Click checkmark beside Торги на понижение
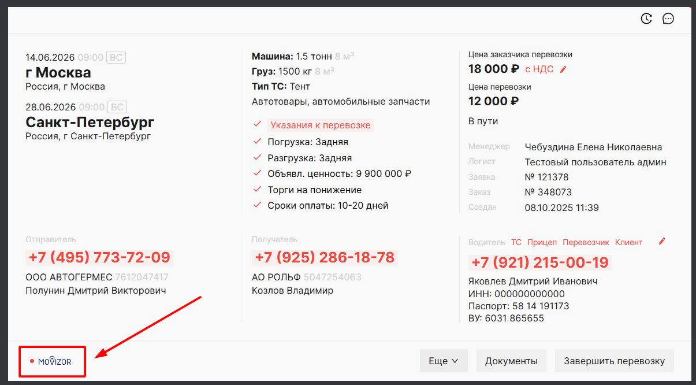The image size is (696, 385). coord(258,190)
